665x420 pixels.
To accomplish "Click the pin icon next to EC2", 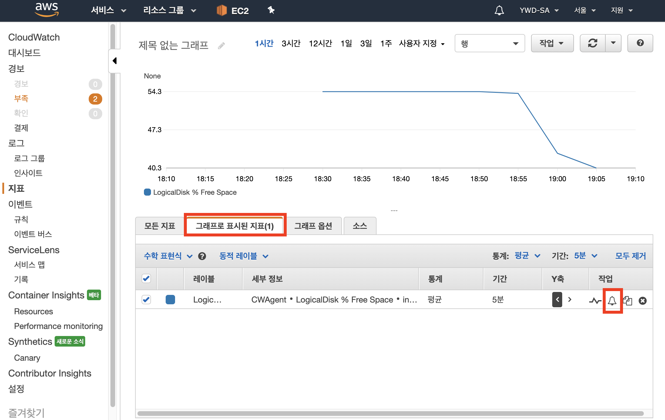I will click(x=271, y=11).
